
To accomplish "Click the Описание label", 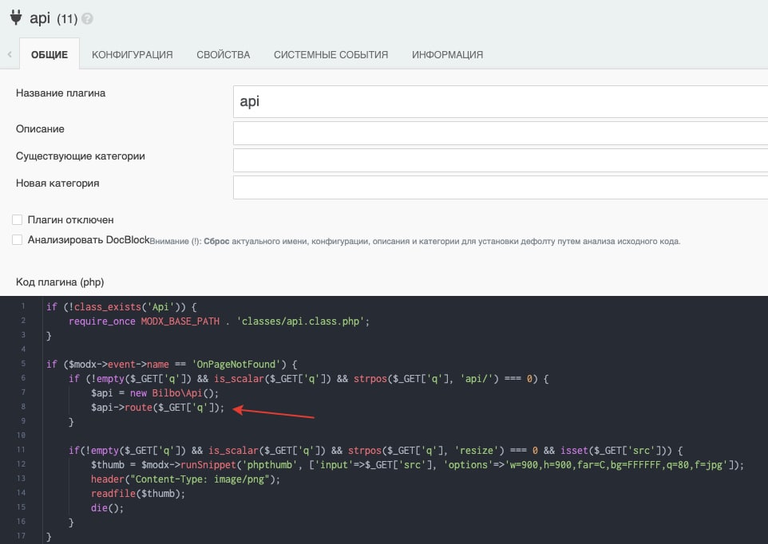I will [x=40, y=128].
